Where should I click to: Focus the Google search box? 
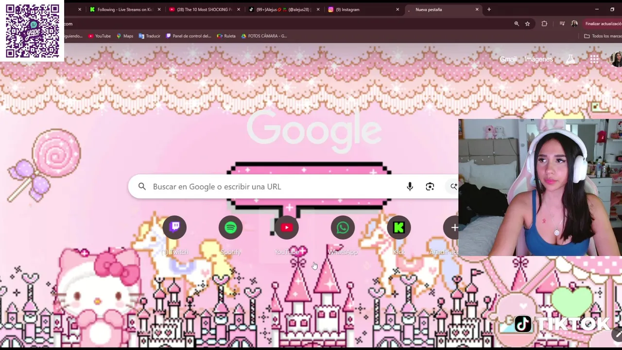click(x=293, y=187)
